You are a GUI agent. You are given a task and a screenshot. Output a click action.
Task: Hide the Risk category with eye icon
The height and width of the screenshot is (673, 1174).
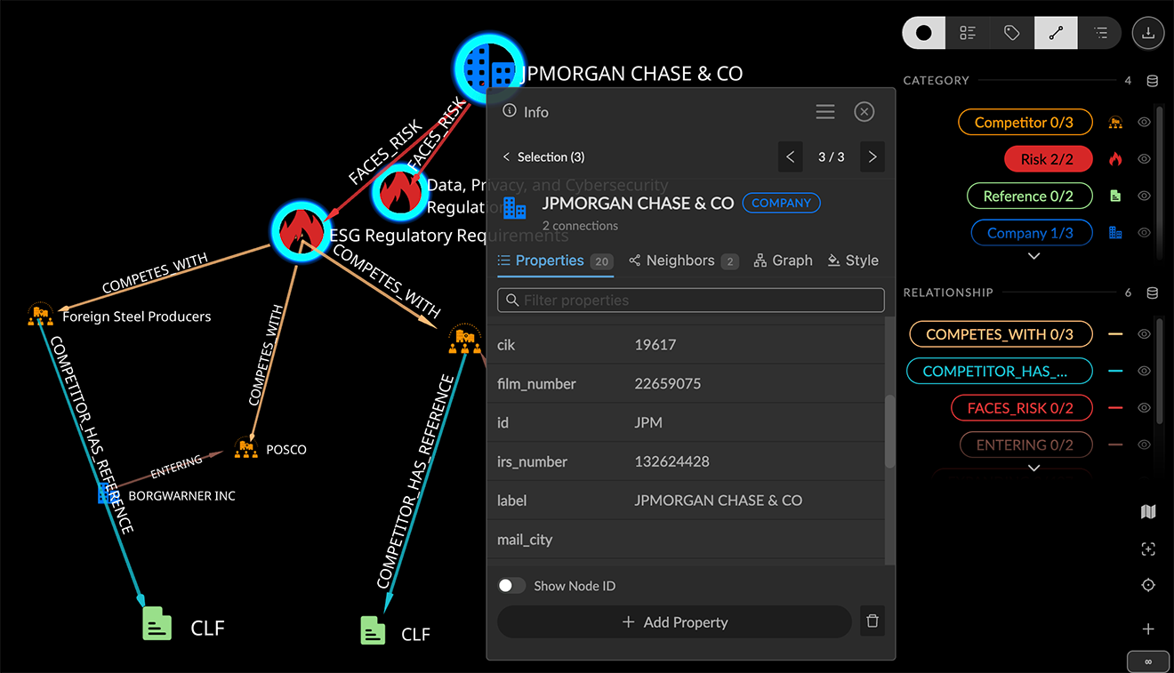point(1145,159)
